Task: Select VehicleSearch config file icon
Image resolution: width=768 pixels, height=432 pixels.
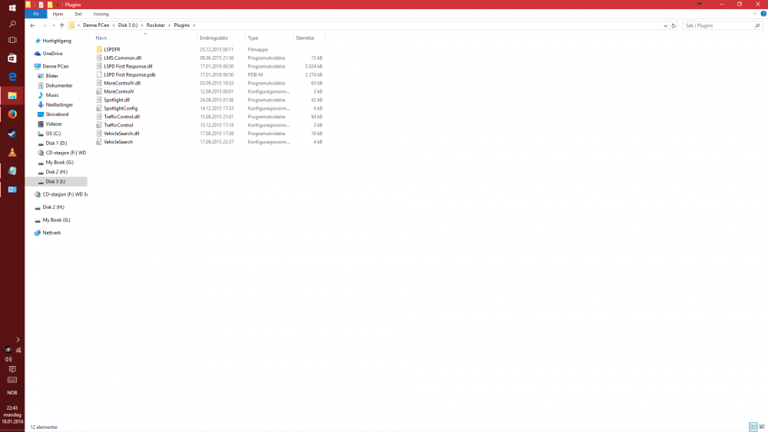Action: click(x=99, y=142)
